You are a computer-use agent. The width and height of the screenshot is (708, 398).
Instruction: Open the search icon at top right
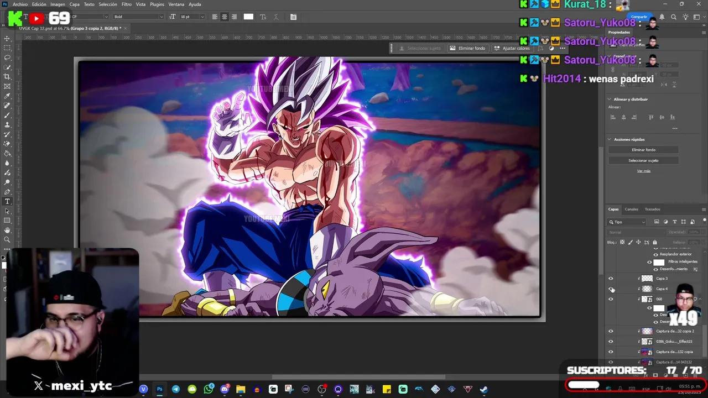pyautogui.click(x=674, y=17)
